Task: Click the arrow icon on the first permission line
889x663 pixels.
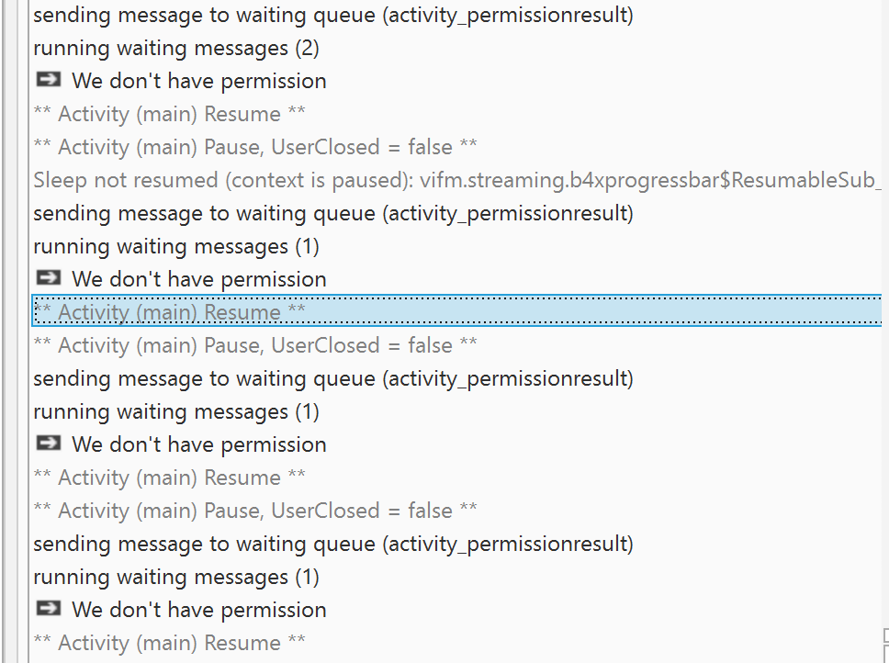Action: [48, 81]
